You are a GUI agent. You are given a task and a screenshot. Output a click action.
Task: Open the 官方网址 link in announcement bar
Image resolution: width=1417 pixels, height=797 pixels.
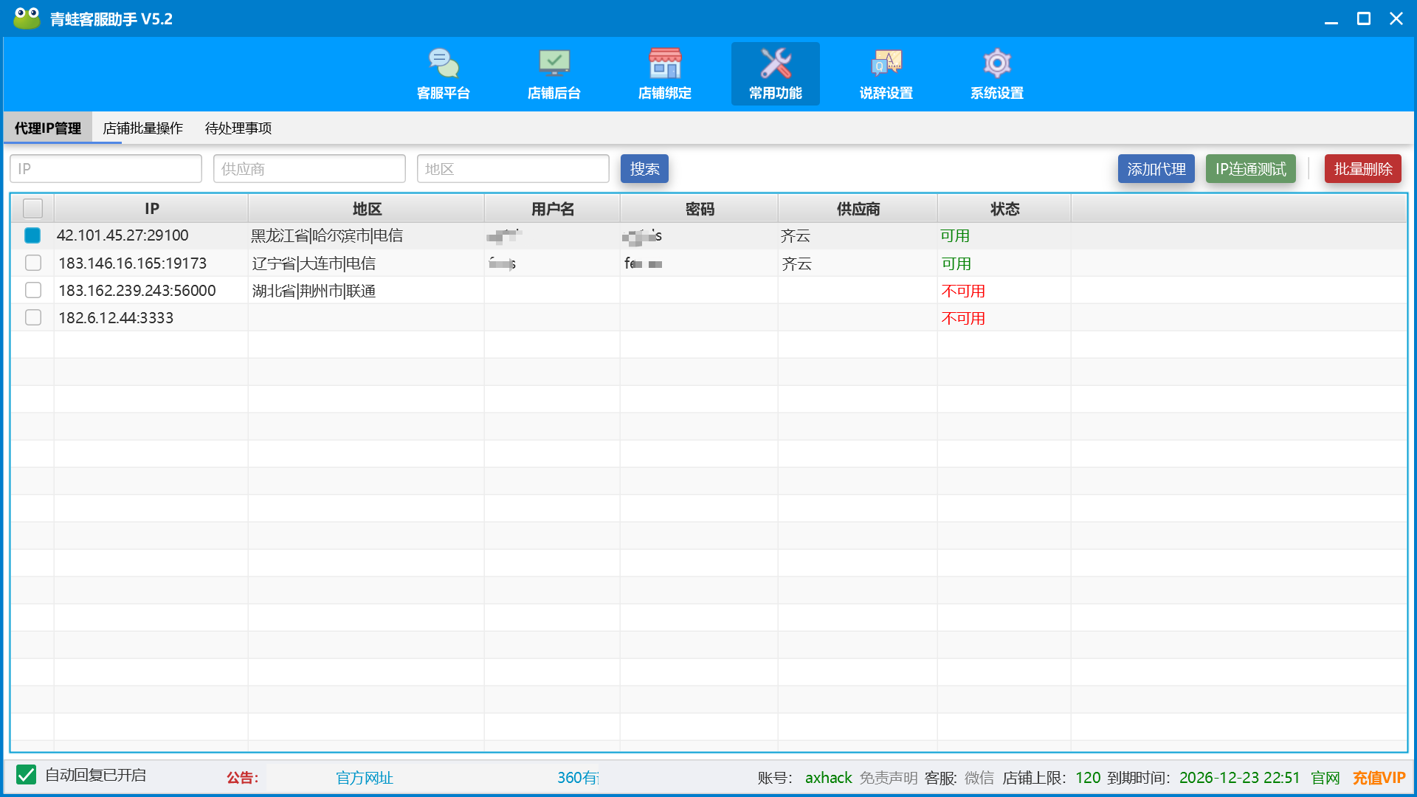[364, 778]
